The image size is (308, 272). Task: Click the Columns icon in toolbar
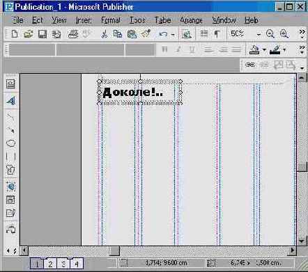[204, 34]
